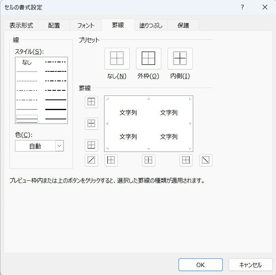Screen dimensions: 276x275
Task: Apply the 内側(I) inside preset icon
Action: [180, 58]
